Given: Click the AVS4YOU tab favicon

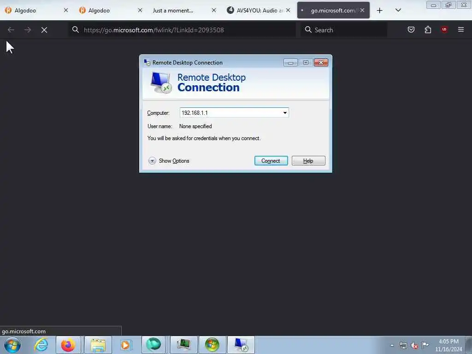Looking at the screenshot, I should click(x=230, y=10).
